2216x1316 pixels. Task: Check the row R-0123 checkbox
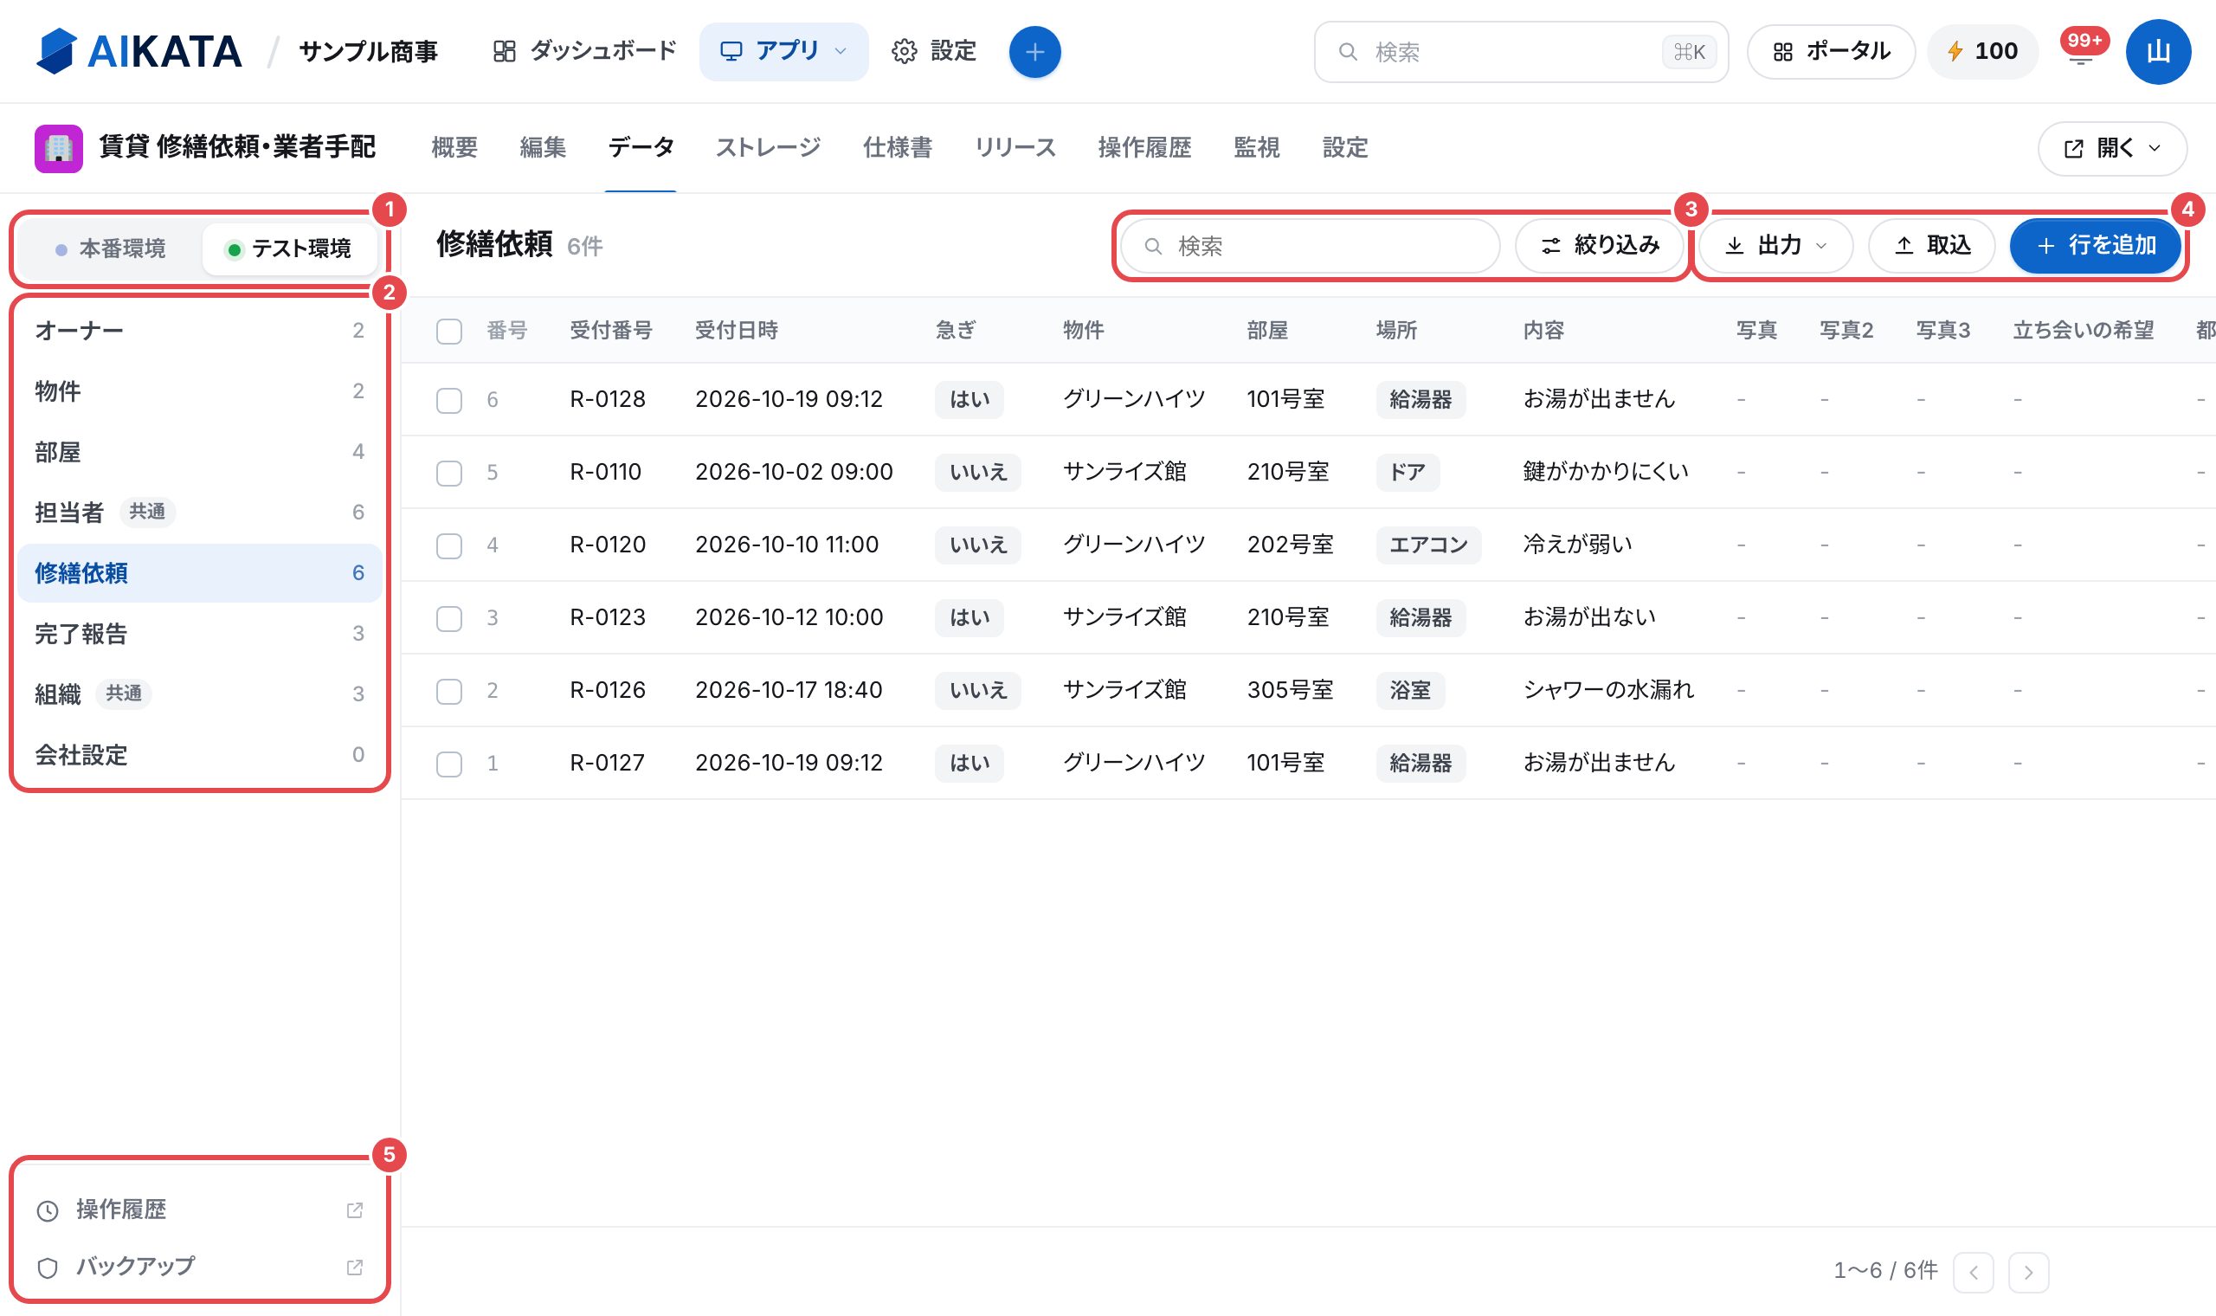pos(449,618)
